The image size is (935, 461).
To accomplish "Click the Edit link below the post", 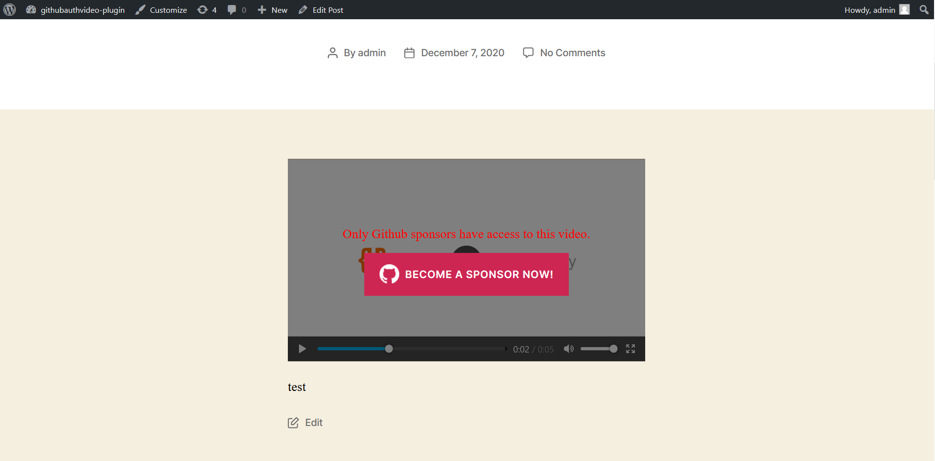I will click(x=314, y=423).
